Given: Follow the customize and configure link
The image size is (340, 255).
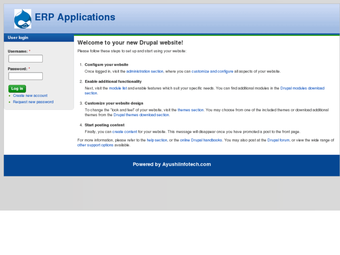Looking at the screenshot, I should 212,72.
